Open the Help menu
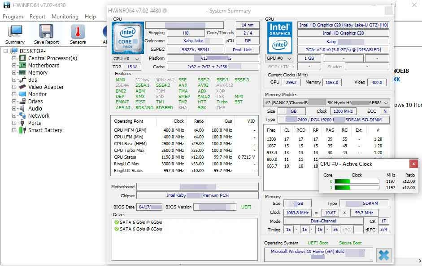Viewport: 422px width, 266px height. [x=90, y=17]
